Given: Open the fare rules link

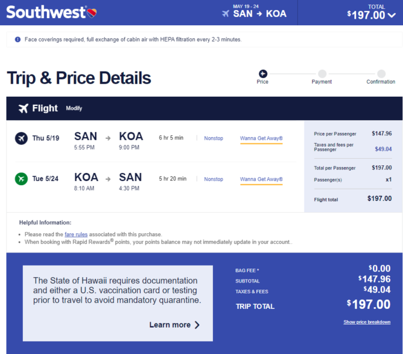Looking at the screenshot, I should [76, 234].
